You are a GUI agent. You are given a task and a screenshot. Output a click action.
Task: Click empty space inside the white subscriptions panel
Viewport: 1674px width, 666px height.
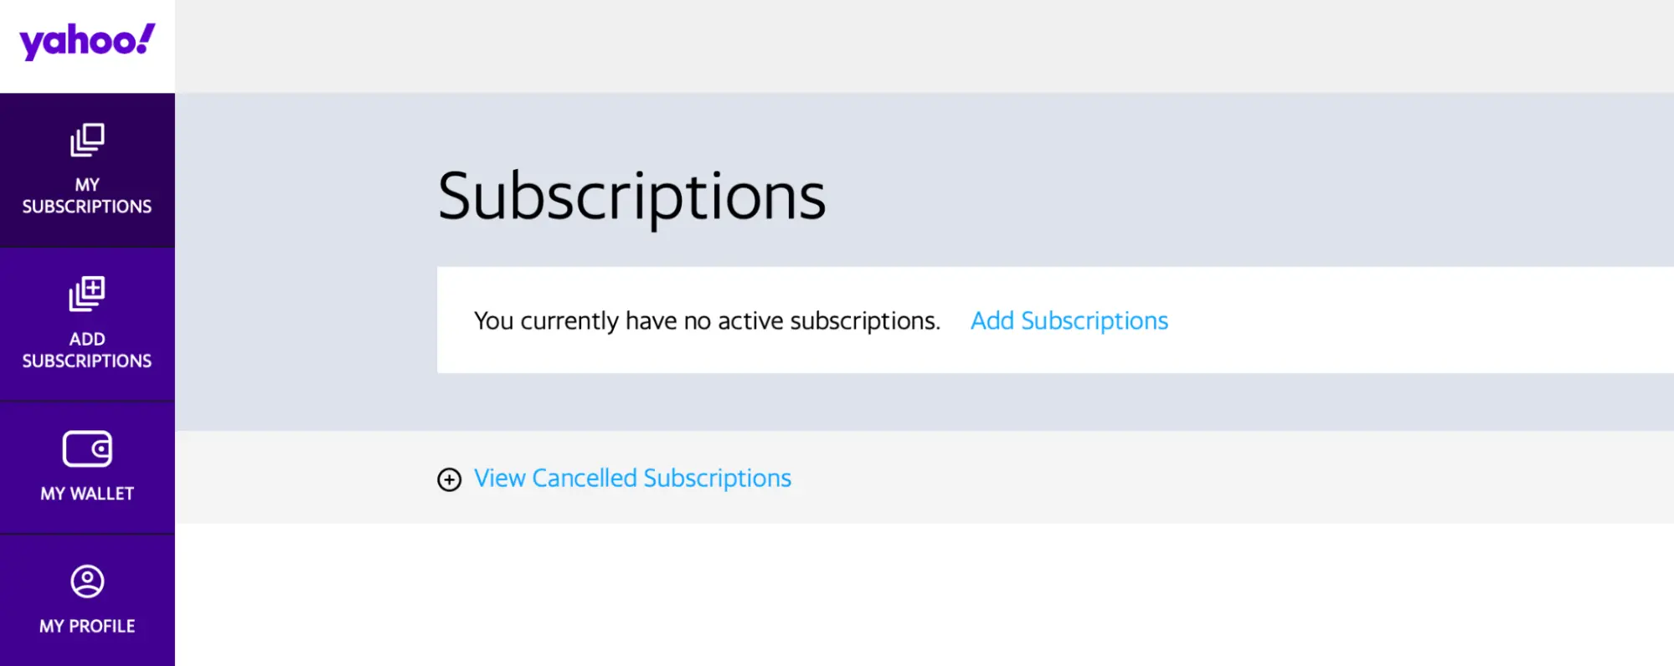(1424, 320)
